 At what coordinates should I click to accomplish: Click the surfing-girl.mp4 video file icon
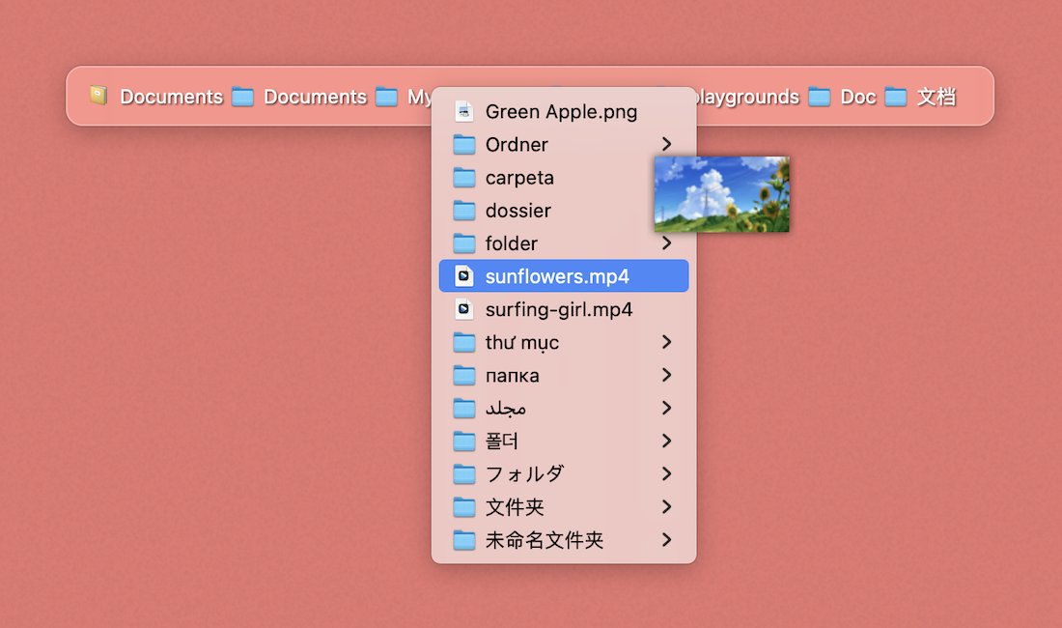click(x=464, y=309)
